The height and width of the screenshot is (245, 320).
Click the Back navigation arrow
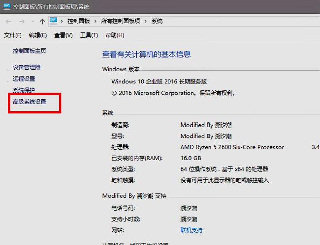[x=8, y=22]
